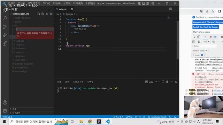
Task: Open the Accounts menu in the activity bar
Action: pos(5,102)
